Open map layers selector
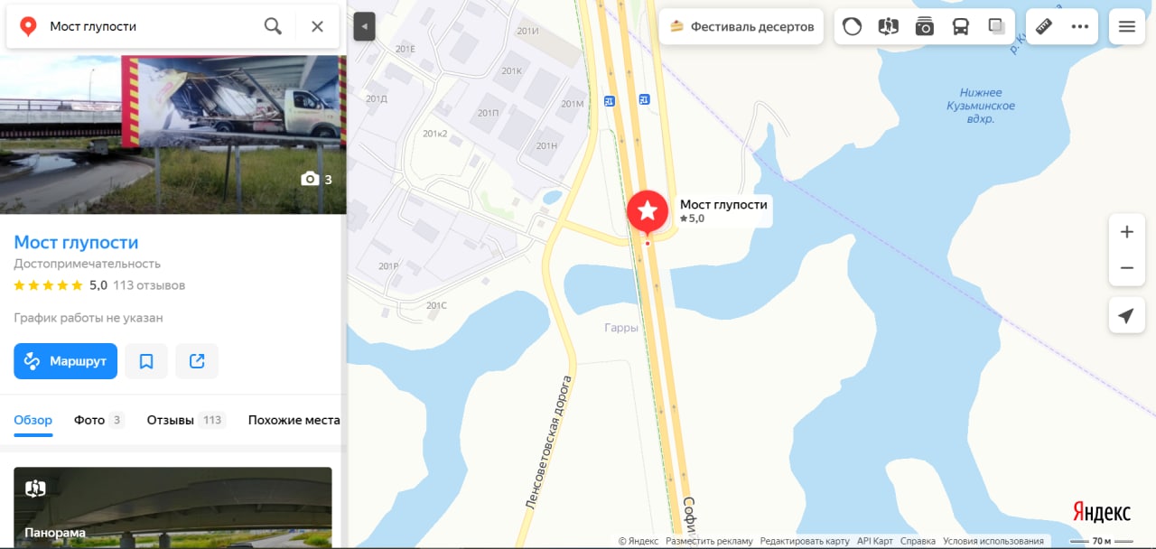This screenshot has width=1156, height=549. [996, 26]
